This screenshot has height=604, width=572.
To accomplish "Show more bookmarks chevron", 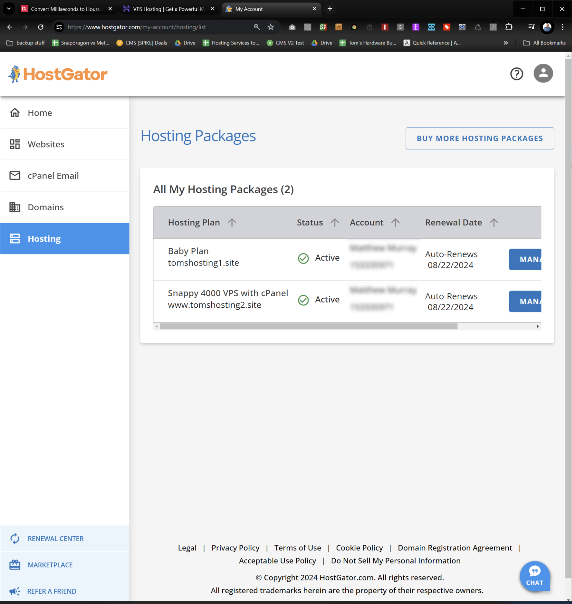I will click(x=506, y=43).
